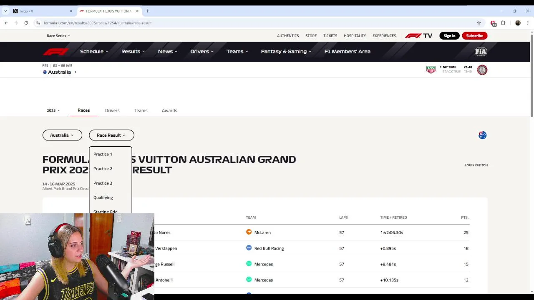
Task: Click McLaren team name in Norris row
Action: 262,232
